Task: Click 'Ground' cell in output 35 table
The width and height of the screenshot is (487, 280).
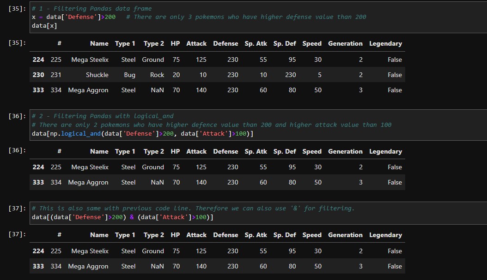Action: (153, 60)
